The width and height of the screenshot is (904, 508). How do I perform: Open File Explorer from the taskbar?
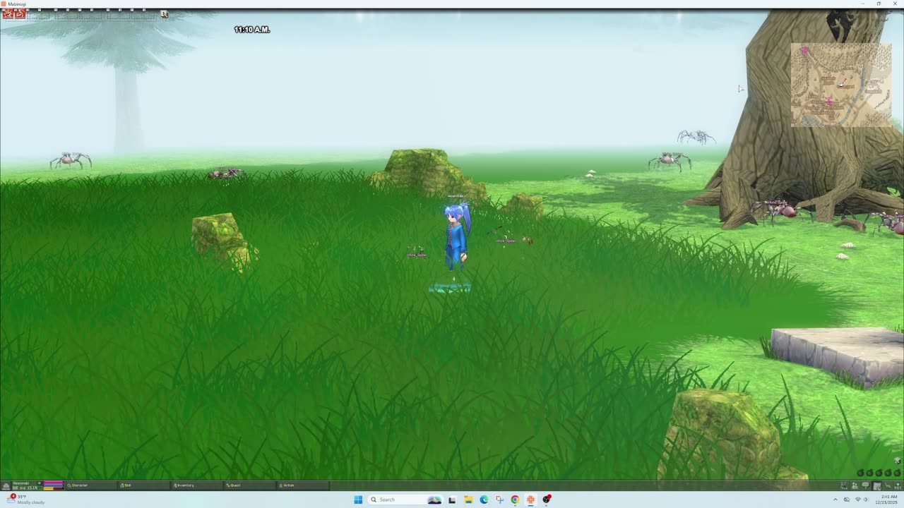click(x=468, y=500)
